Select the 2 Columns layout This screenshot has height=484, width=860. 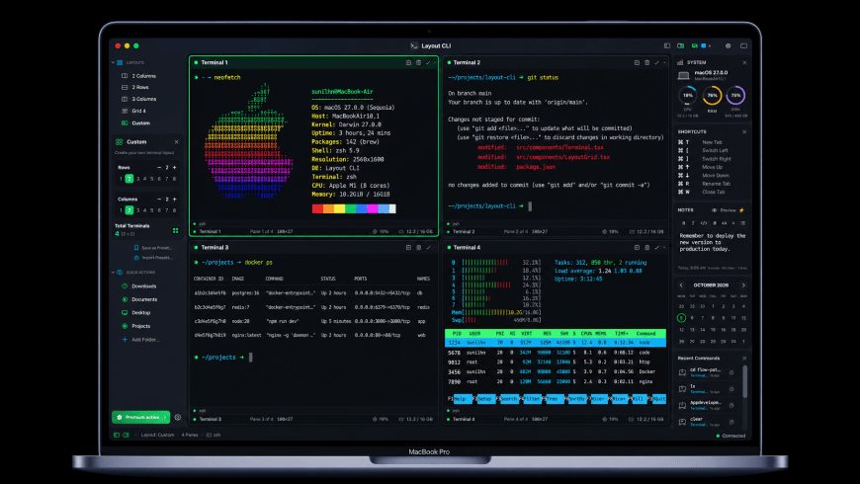tap(139, 76)
